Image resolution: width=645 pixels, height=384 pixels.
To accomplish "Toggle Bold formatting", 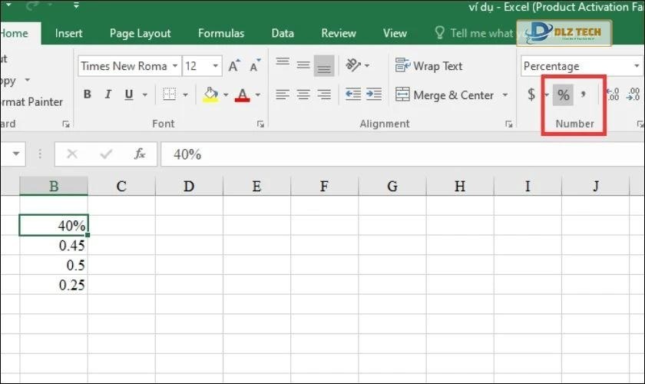I will pyautogui.click(x=87, y=95).
